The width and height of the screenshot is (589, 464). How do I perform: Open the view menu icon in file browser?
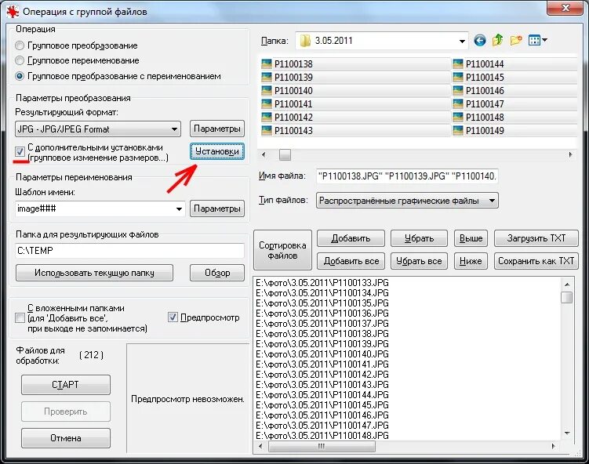coord(537,40)
